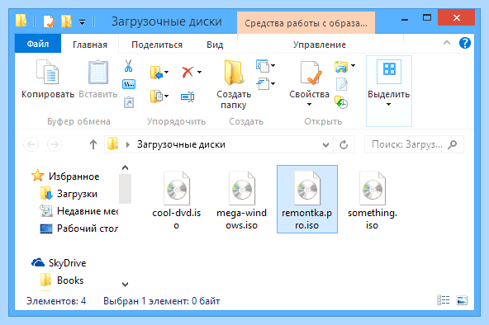Click the Paste (Вставить) button

pyautogui.click(x=98, y=79)
